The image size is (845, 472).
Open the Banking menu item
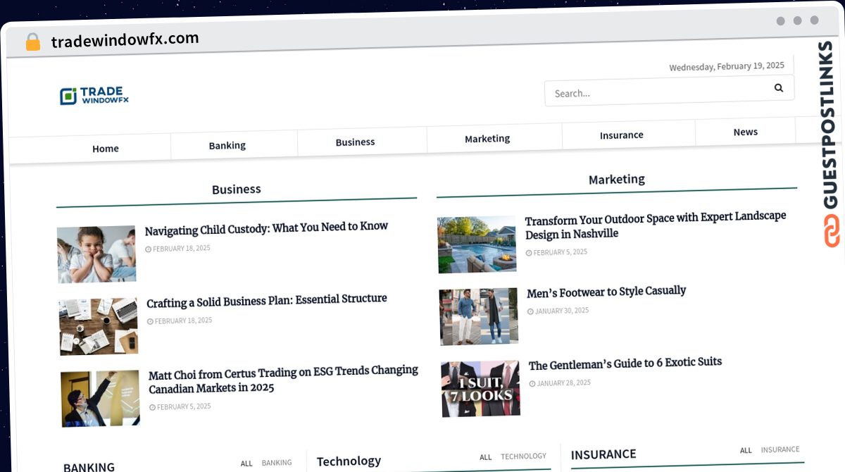click(227, 145)
